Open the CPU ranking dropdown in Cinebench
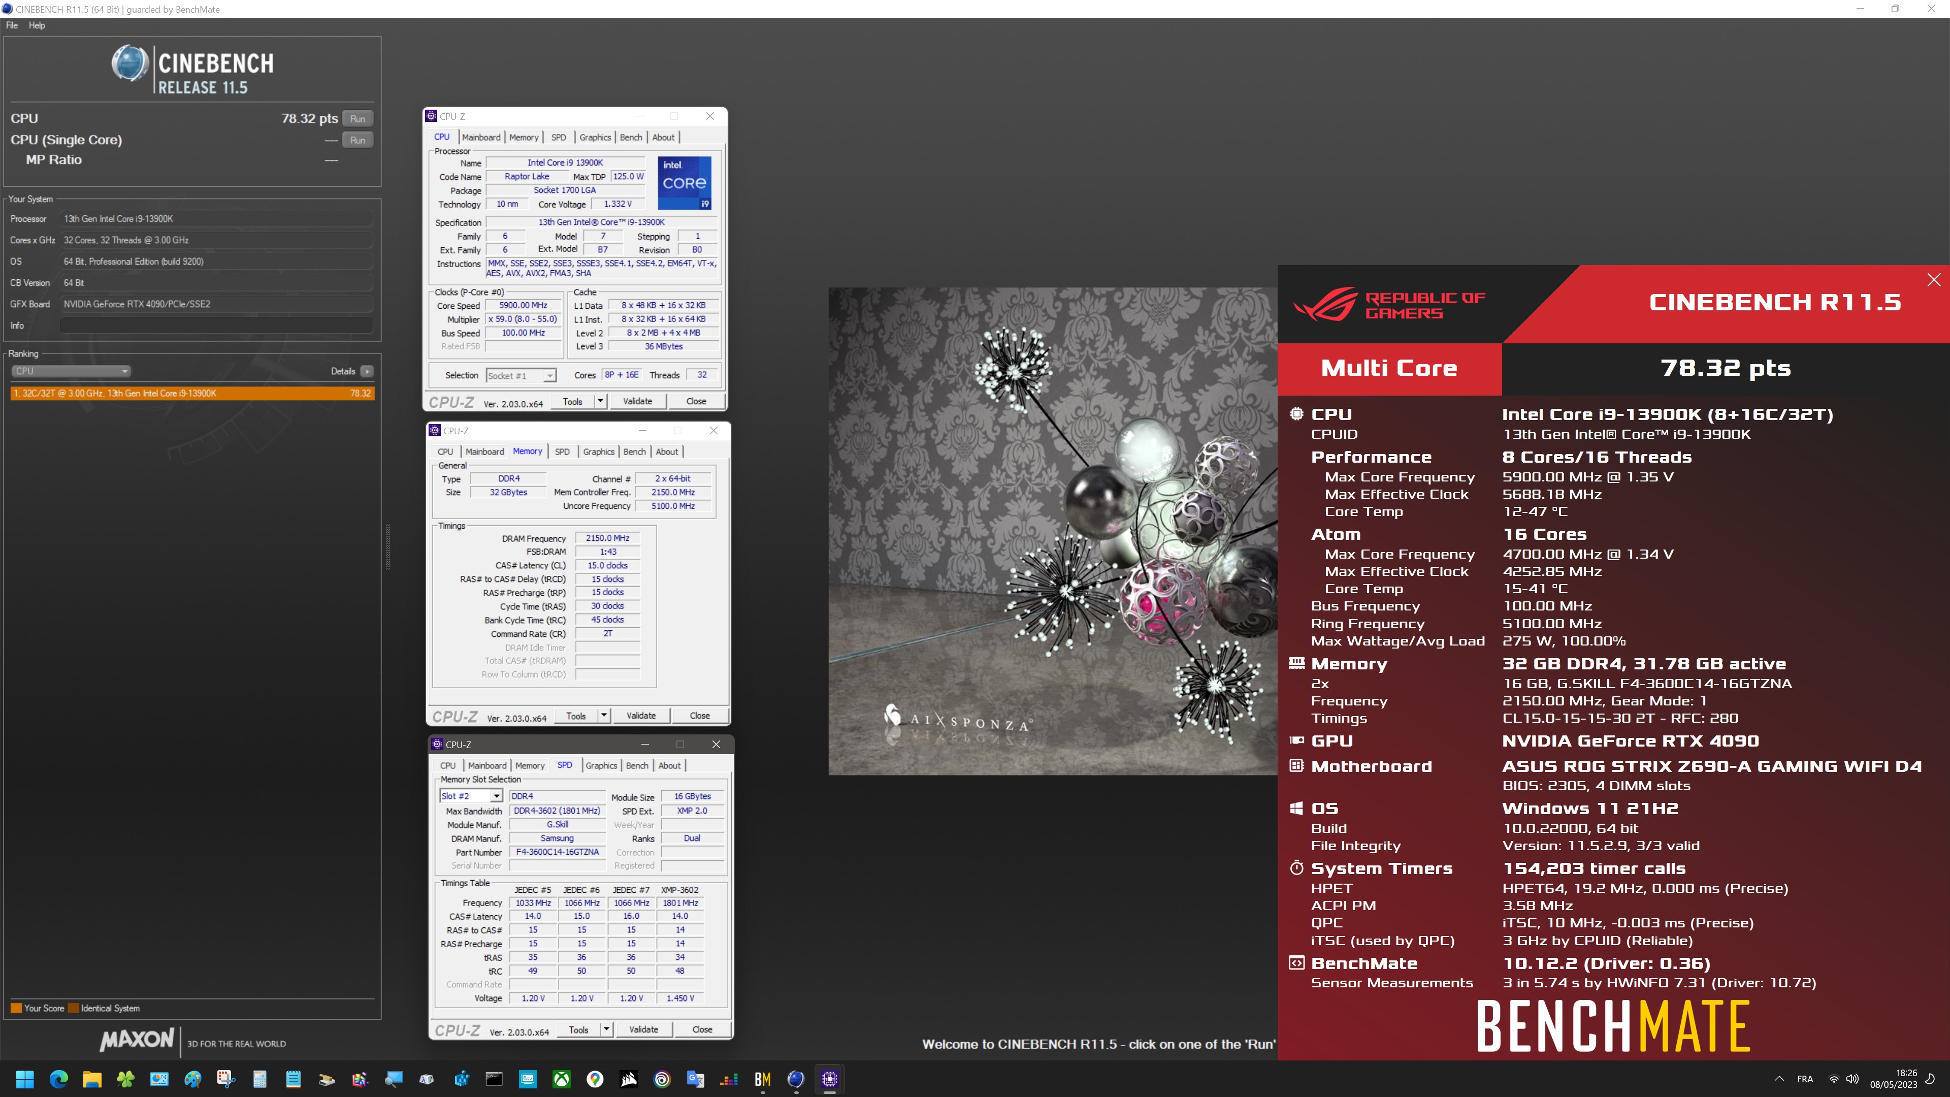The width and height of the screenshot is (1950, 1097). coord(71,371)
